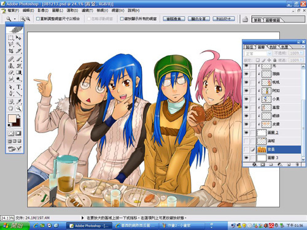Select the Healing Brush tool
307x230 pixels.
click(x=11, y=59)
